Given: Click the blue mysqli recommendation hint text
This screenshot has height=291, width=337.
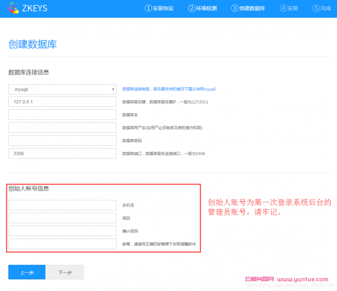Looking at the screenshot, I should click(x=169, y=89).
